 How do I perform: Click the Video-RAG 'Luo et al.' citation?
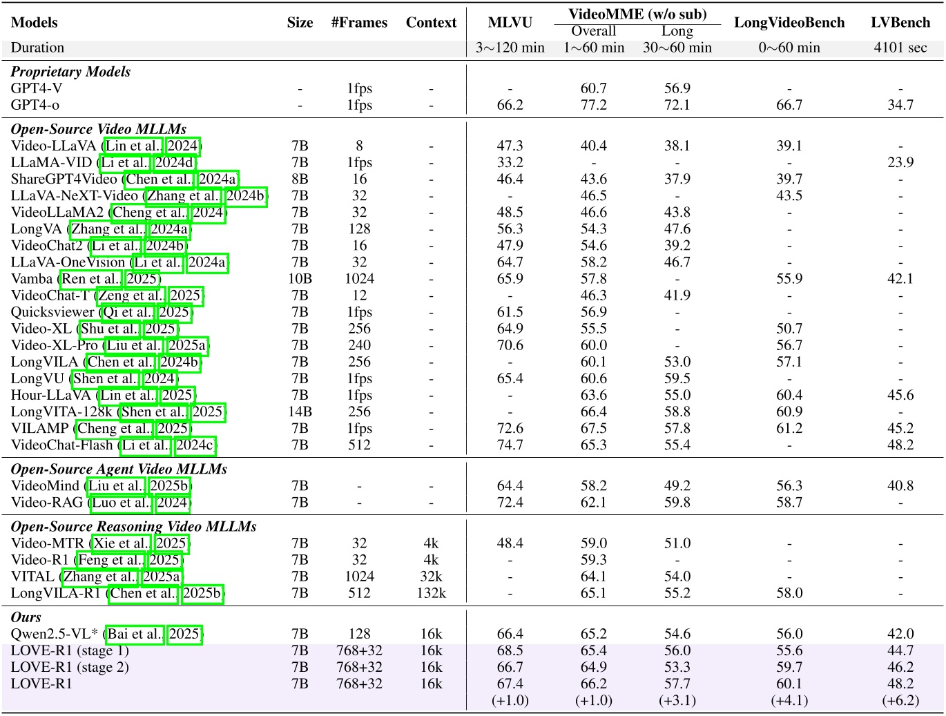(121, 503)
